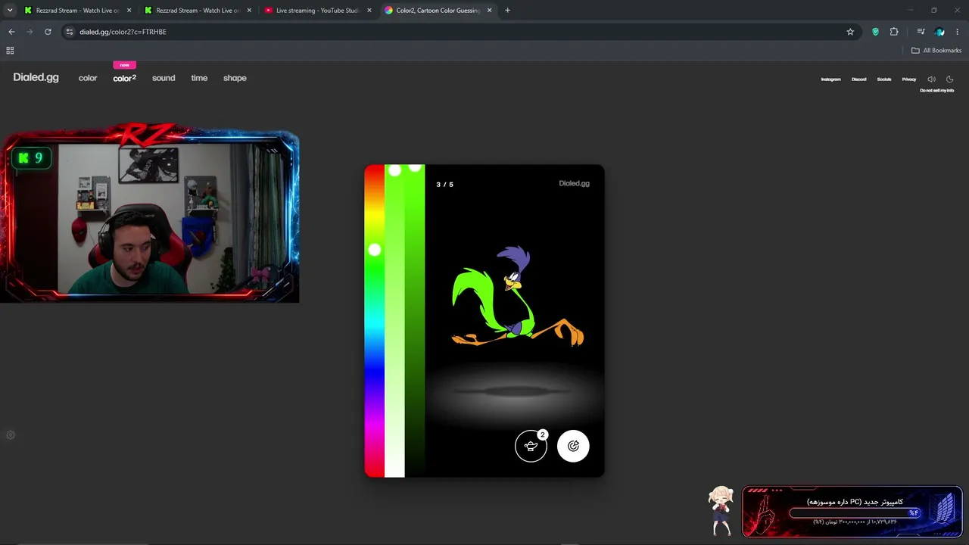Open the sound game mode
969x545 pixels.
tap(164, 78)
